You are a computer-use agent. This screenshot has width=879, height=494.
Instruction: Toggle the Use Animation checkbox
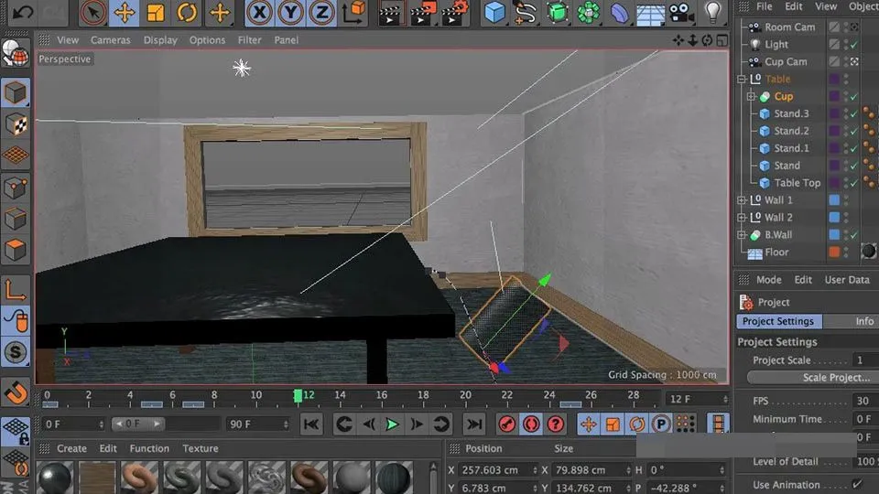[x=858, y=484]
